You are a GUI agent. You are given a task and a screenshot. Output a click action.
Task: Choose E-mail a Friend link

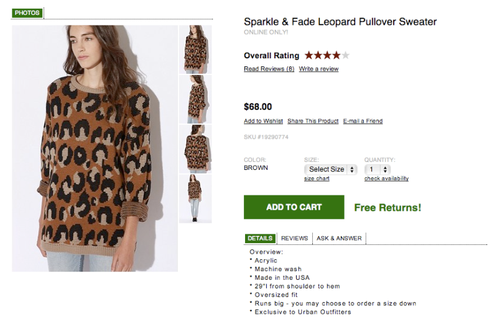click(363, 121)
